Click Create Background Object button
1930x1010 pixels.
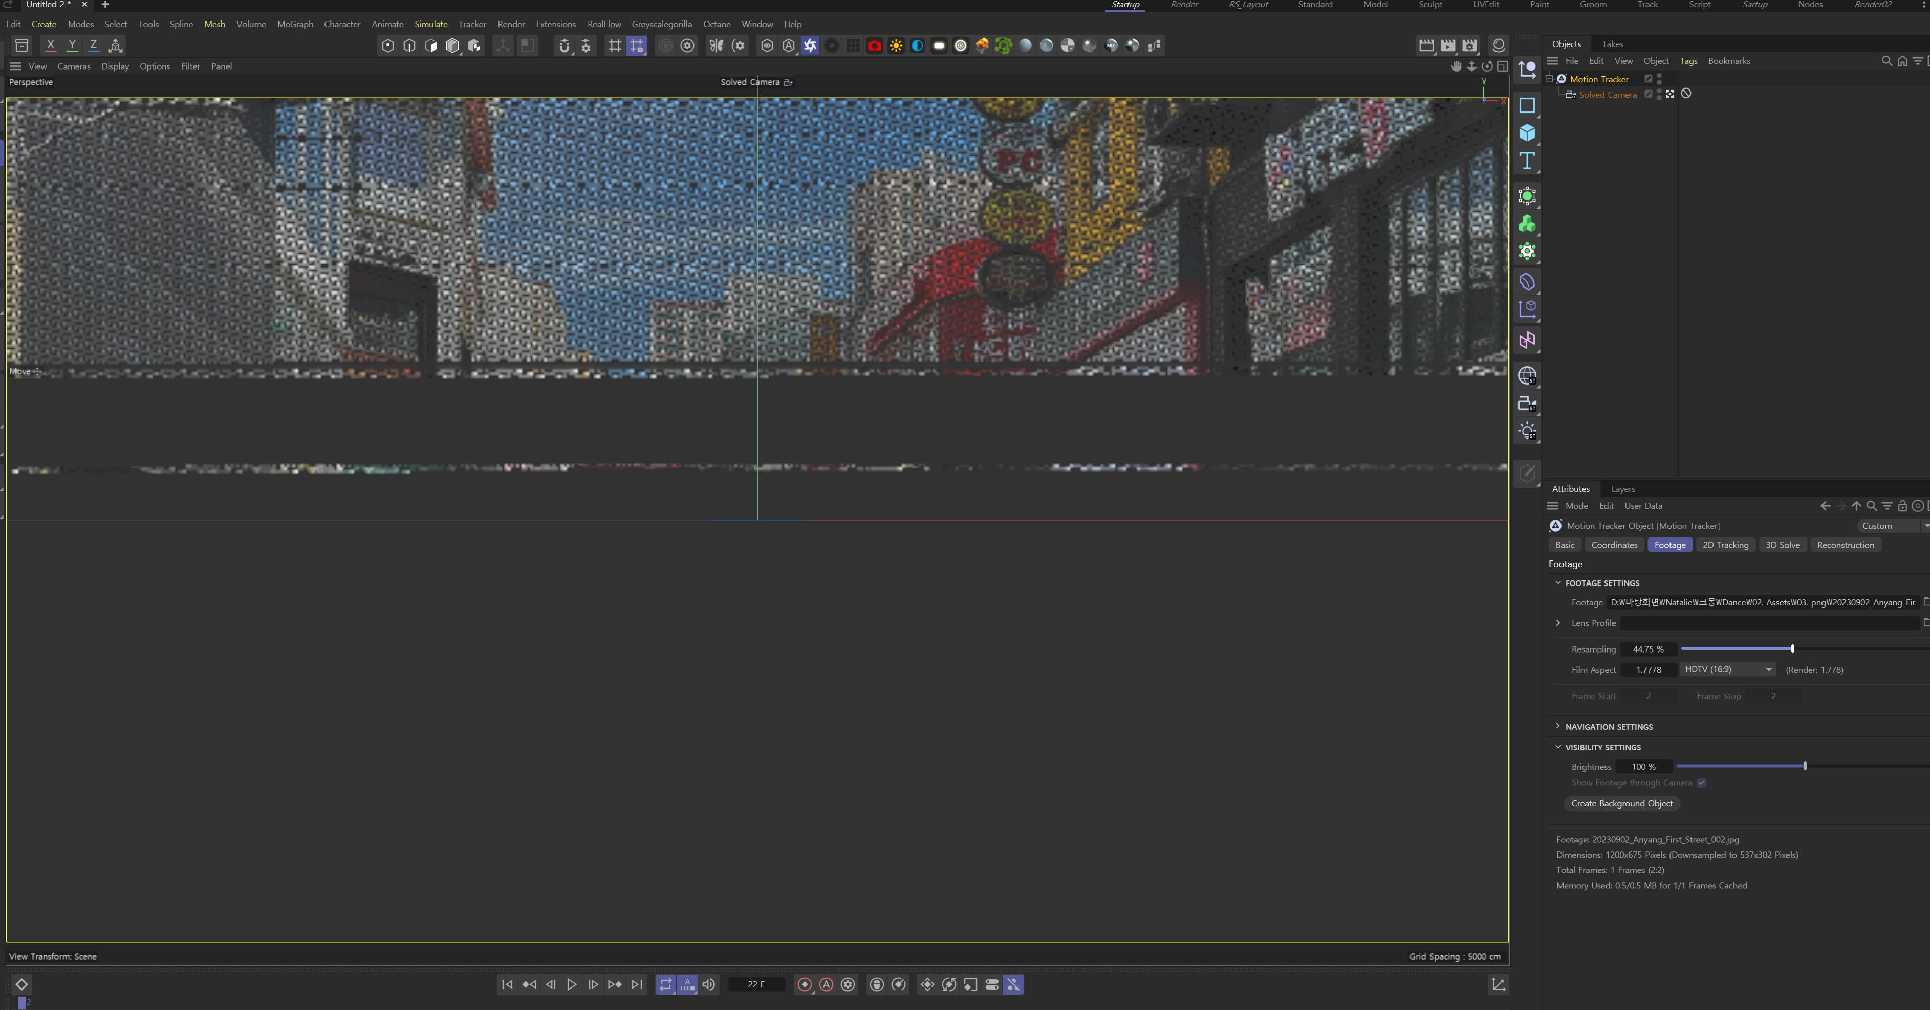click(1621, 803)
